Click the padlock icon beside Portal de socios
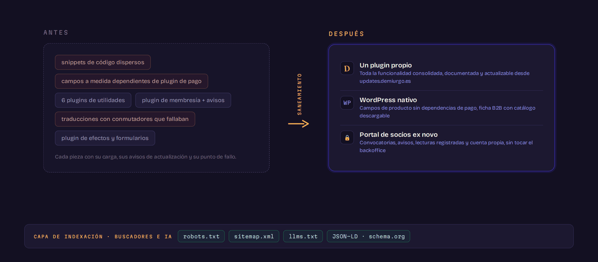This screenshot has height=262, width=598. coord(347,137)
